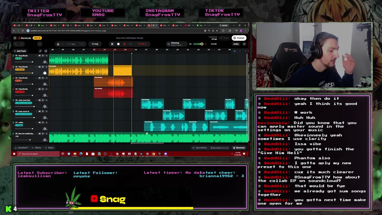Select the orange clip on track 03
This screenshot has width=382, height=215.
coord(113,82)
